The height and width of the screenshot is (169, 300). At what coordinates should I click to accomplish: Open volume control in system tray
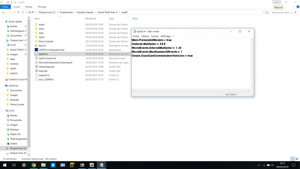273,165
